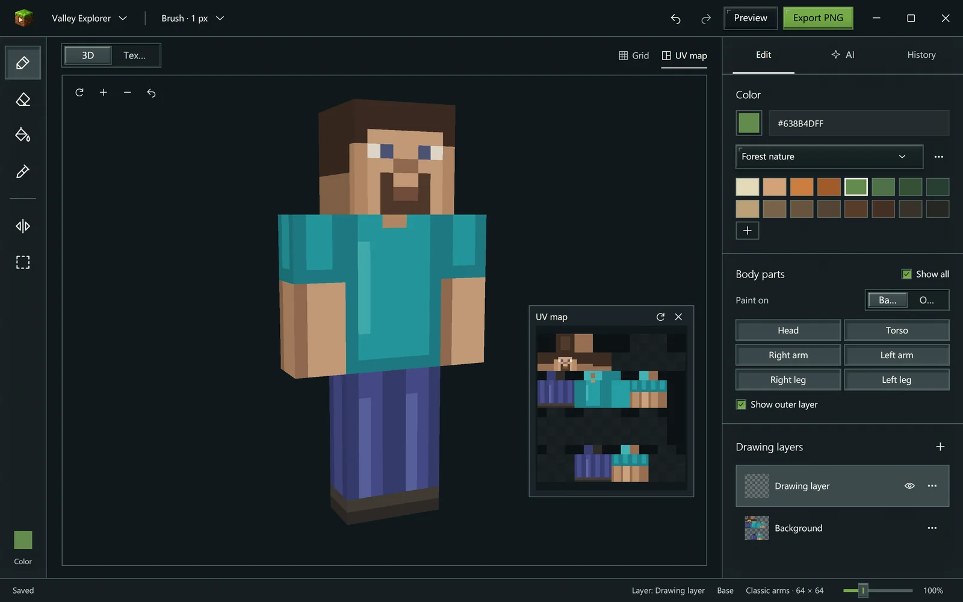
Task: Close the UV map floating panel
Action: click(x=678, y=317)
